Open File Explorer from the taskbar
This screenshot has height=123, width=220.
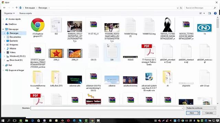pyautogui.click(x=26, y=121)
